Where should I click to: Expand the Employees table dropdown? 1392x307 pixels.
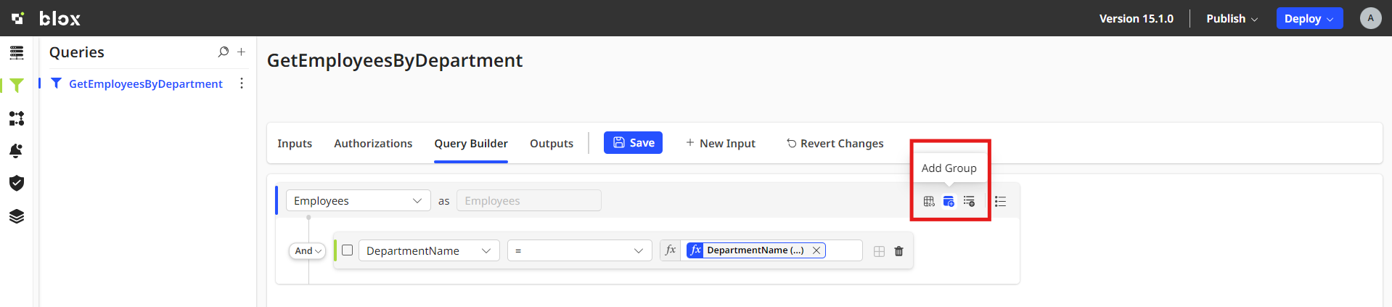point(358,201)
